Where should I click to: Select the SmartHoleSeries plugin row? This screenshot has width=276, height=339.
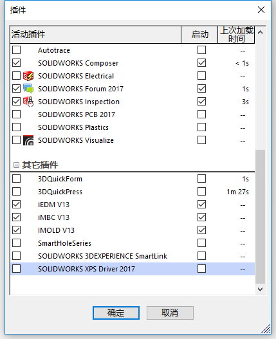point(133,243)
